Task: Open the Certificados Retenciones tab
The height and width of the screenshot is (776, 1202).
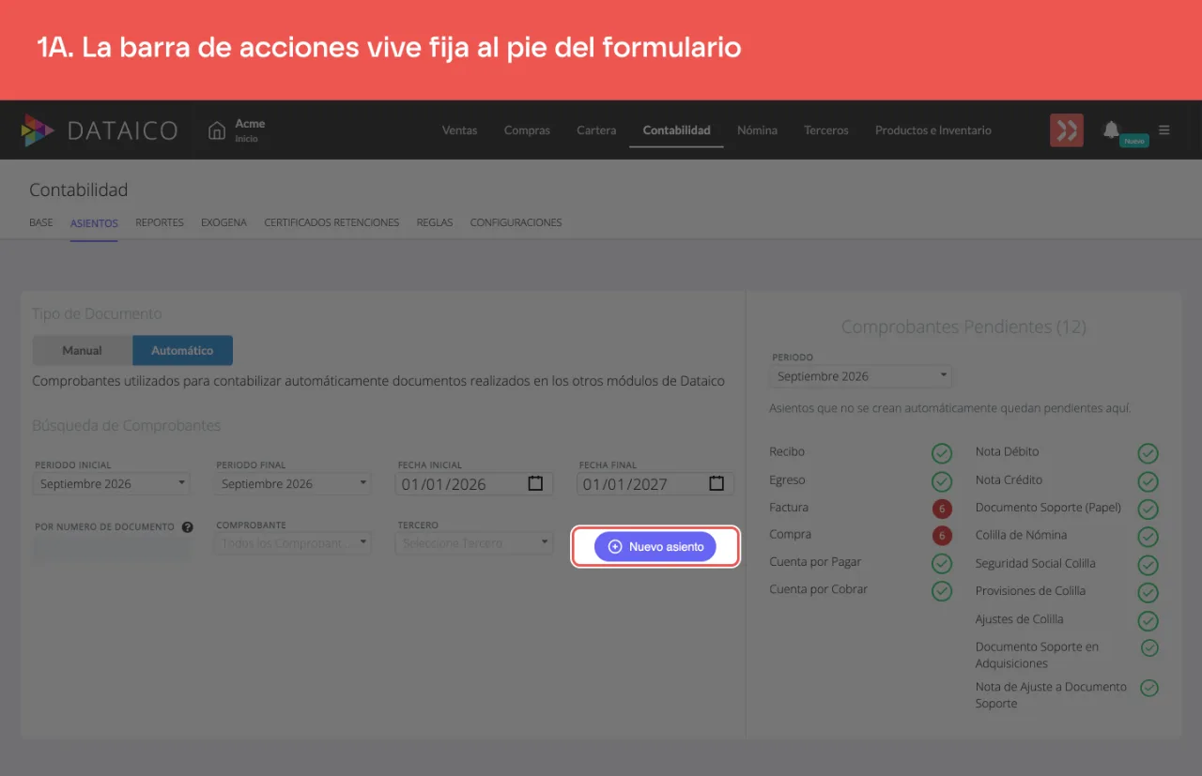Action: pos(331,222)
